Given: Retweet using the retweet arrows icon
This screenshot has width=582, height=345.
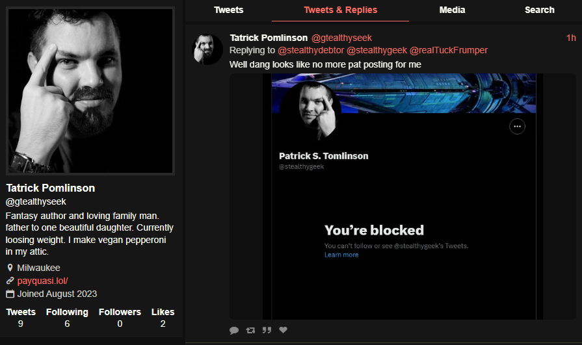Looking at the screenshot, I should pyautogui.click(x=250, y=330).
